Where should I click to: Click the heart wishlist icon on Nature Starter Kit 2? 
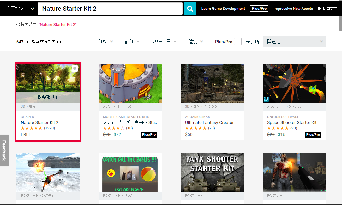75,68
